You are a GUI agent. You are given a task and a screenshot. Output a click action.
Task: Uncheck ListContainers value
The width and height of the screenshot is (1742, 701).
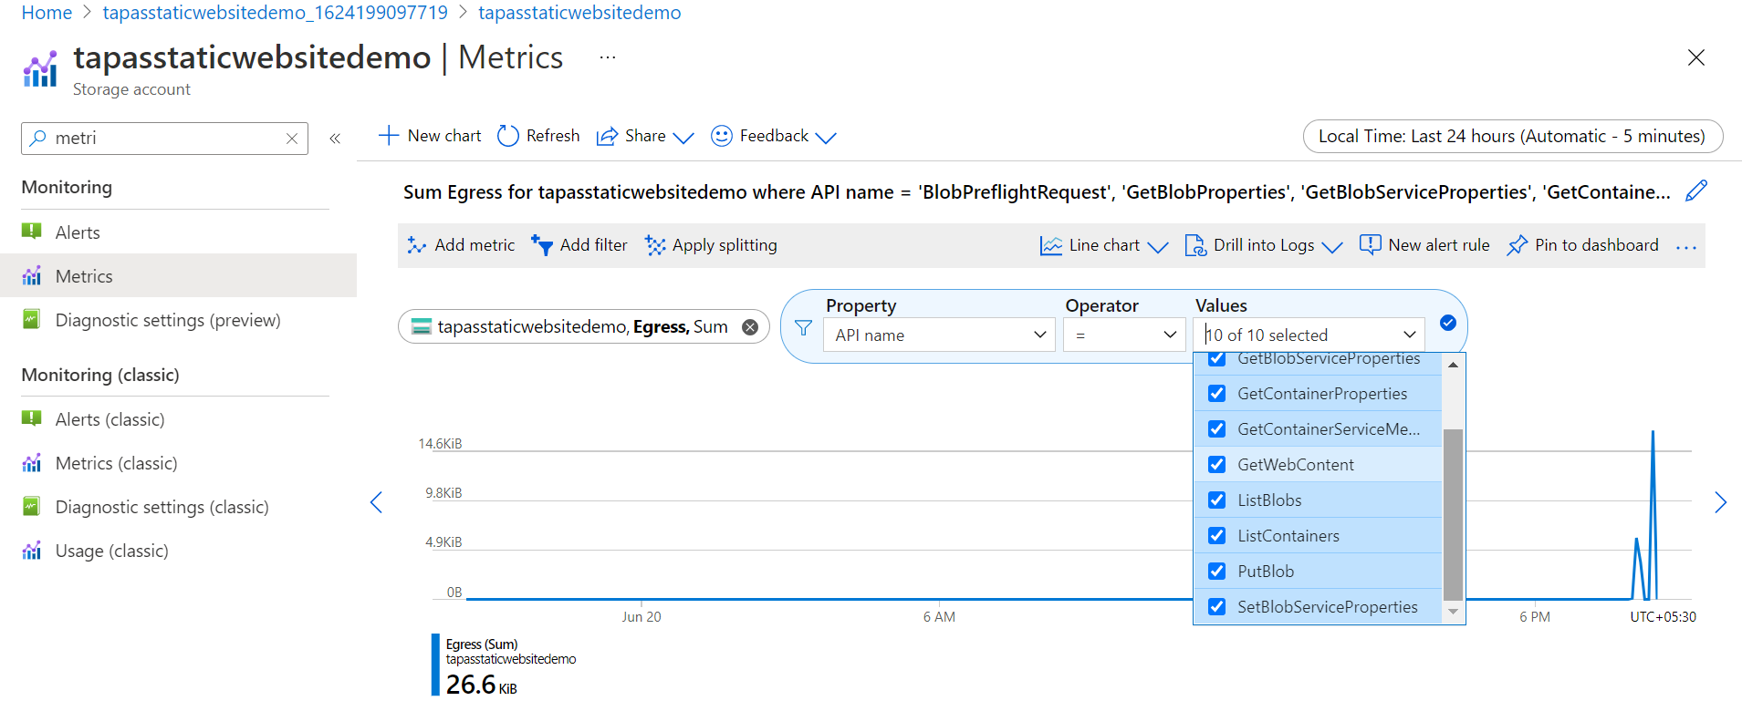point(1217,536)
